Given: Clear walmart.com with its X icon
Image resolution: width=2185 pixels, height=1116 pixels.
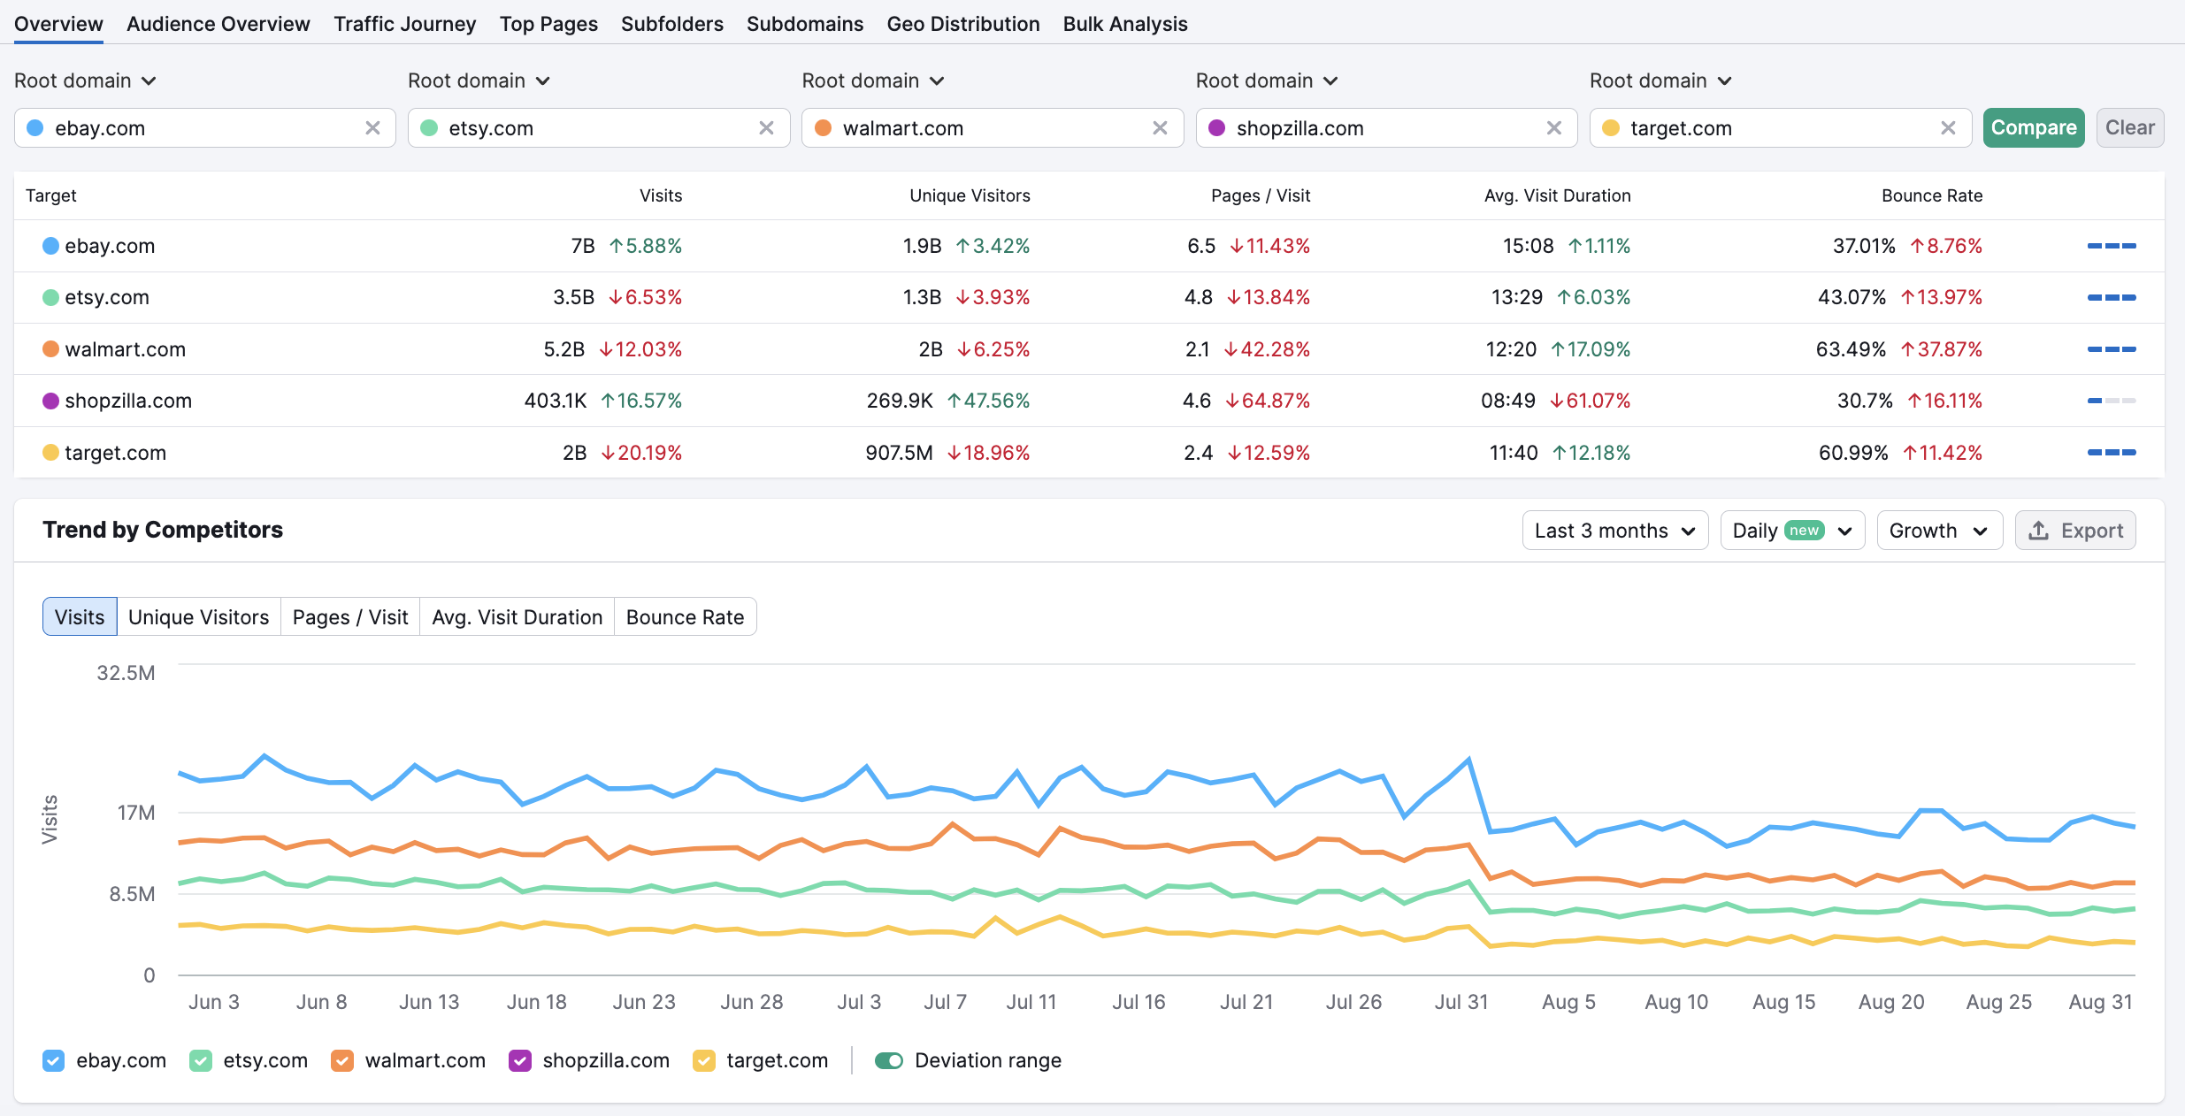Looking at the screenshot, I should point(1160,128).
